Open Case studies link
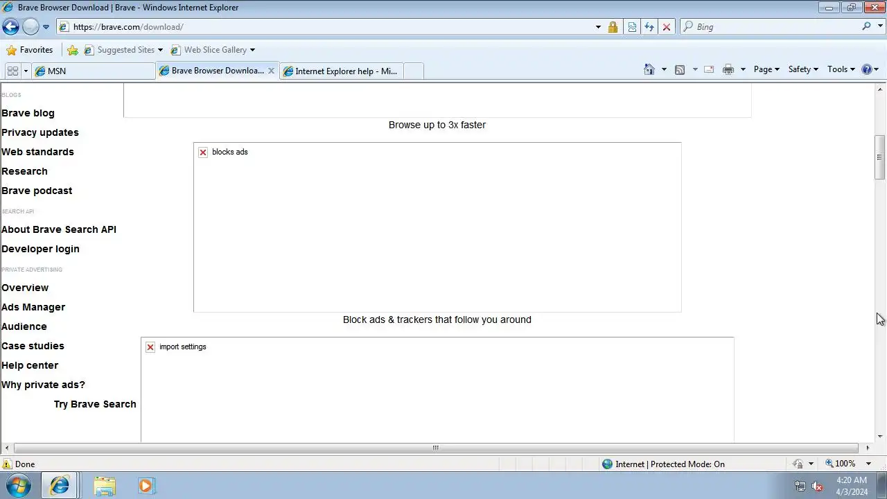887x499 pixels. [x=33, y=346]
